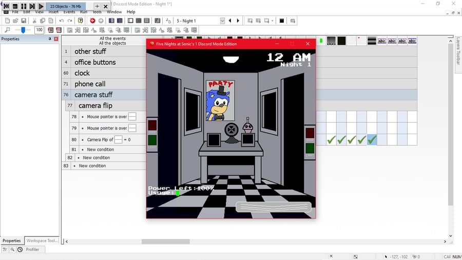Rewind the debugger to restart the frame
Viewport: 462px width, 260px height.
click(x=7, y=6)
